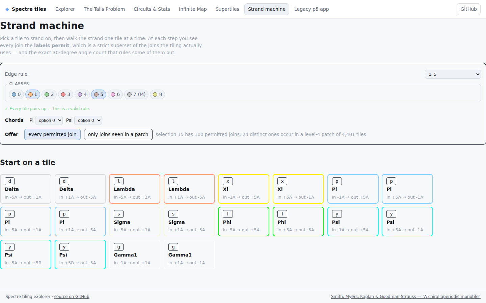The width and height of the screenshot is (486, 303).
Task: Start on Gamma1 tile in -1A out +1A
Action: [135, 255]
